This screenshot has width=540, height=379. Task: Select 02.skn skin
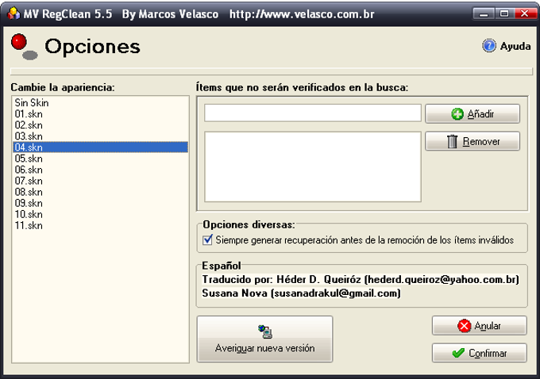(x=100, y=124)
